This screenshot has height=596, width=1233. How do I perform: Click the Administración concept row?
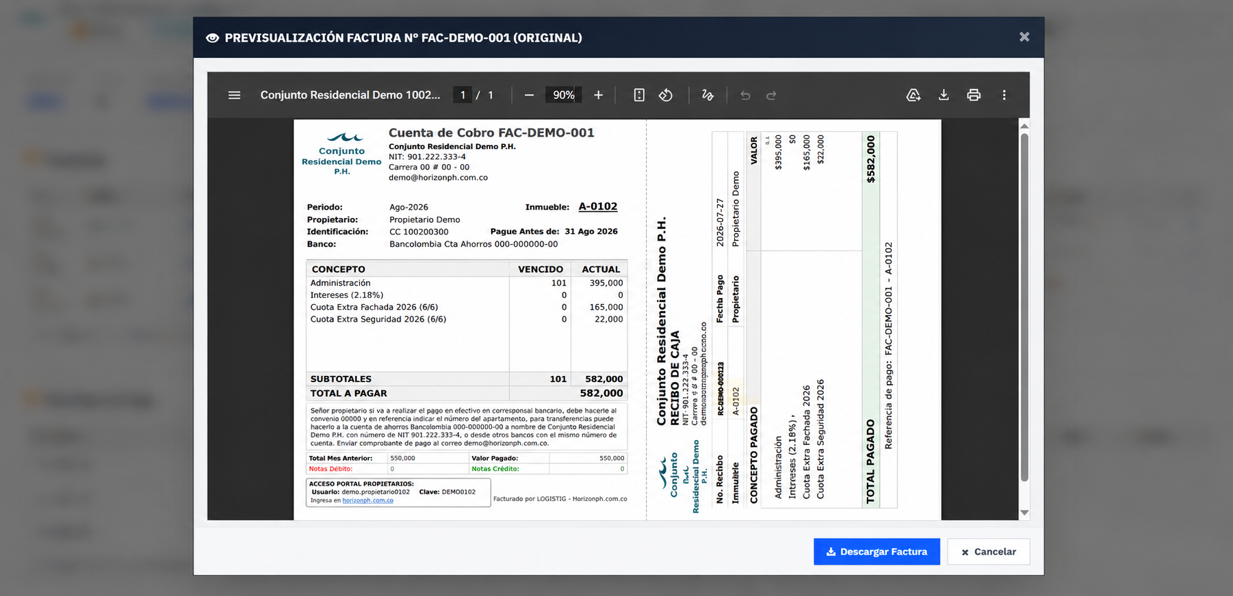(x=466, y=283)
